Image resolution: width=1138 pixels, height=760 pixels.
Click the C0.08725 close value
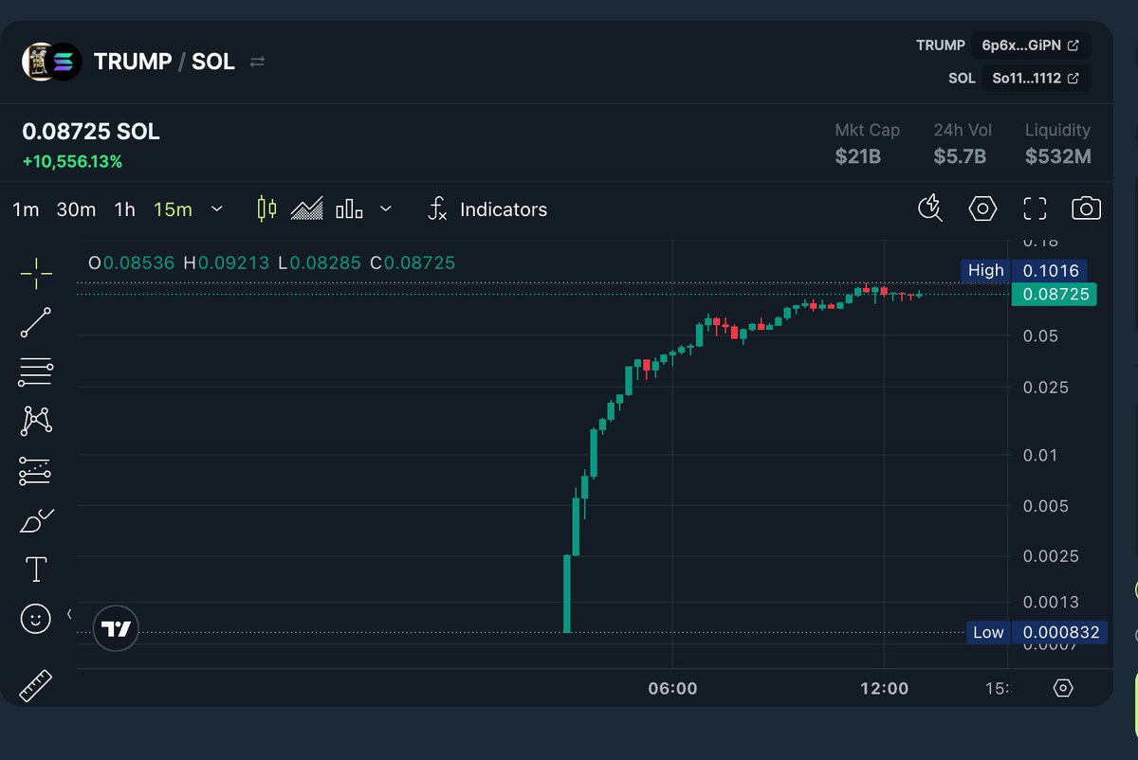coord(413,262)
